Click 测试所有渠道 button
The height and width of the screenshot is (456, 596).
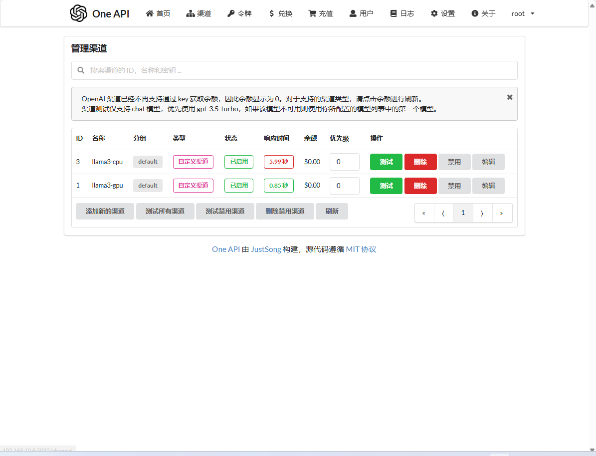click(165, 211)
